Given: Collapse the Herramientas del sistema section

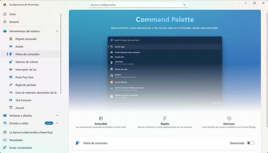Looking at the screenshot, I should (57, 31).
